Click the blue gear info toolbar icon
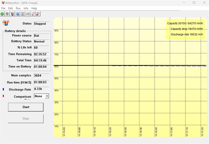The height and width of the screenshot is (144, 209). [18, 14]
